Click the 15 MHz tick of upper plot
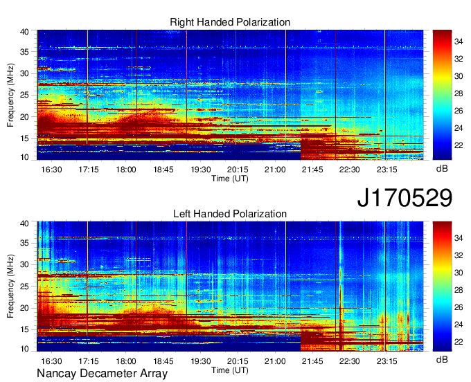 pyautogui.click(x=24, y=138)
